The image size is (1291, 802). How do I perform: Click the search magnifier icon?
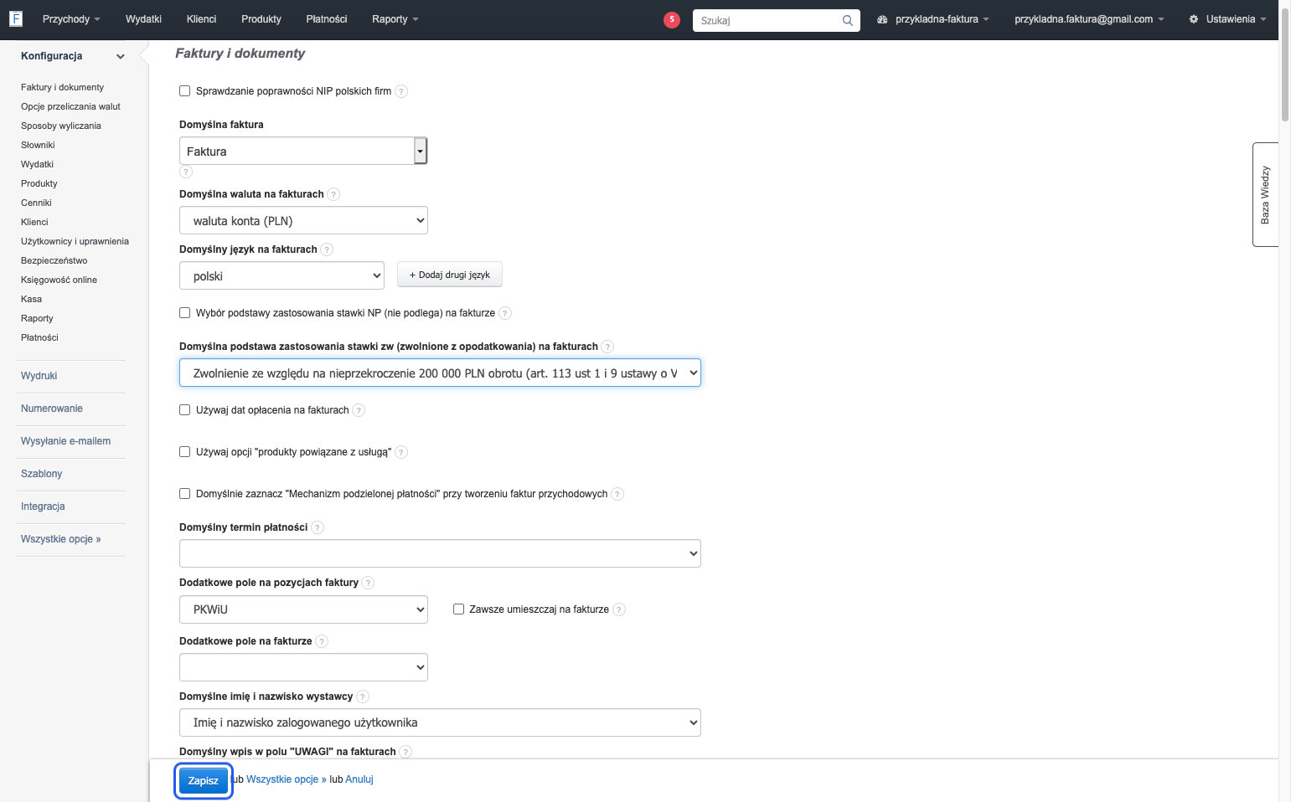point(848,20)
